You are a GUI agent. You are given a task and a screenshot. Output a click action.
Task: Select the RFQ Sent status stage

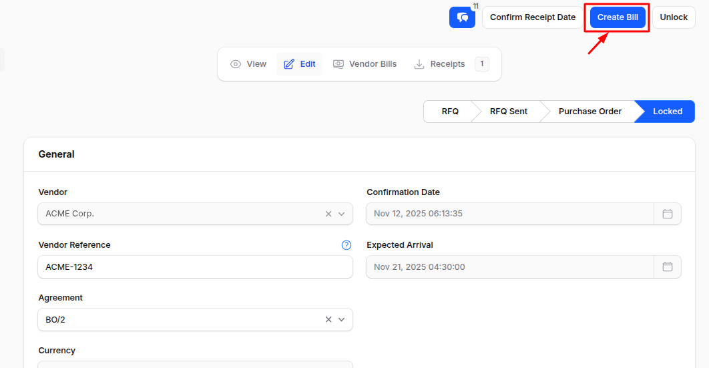click(x=508, y=112)
